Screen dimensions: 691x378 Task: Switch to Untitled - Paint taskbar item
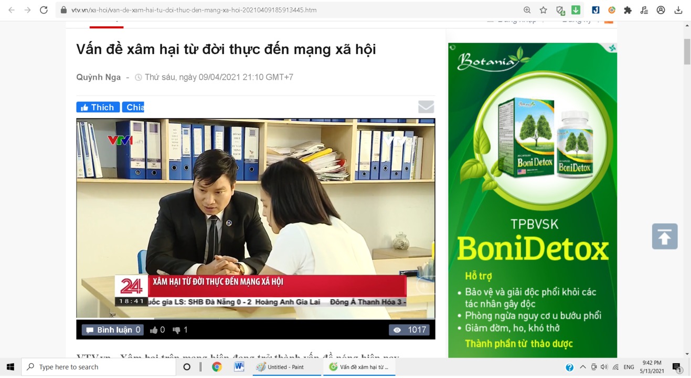pos(286,367)
